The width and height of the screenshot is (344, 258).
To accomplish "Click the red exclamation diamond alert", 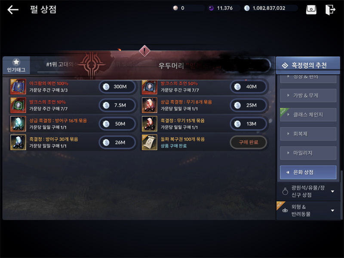I will coord(144,51).
